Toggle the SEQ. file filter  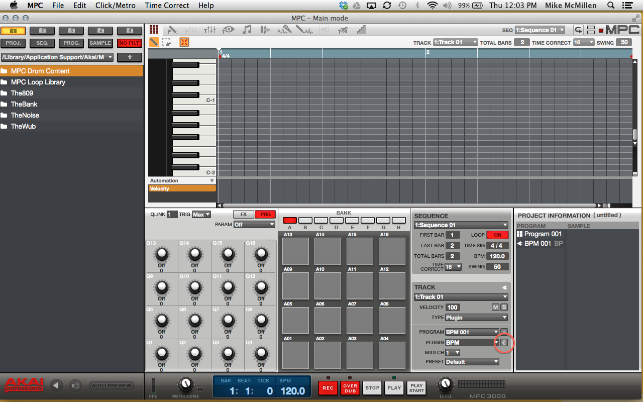point(42,43)
